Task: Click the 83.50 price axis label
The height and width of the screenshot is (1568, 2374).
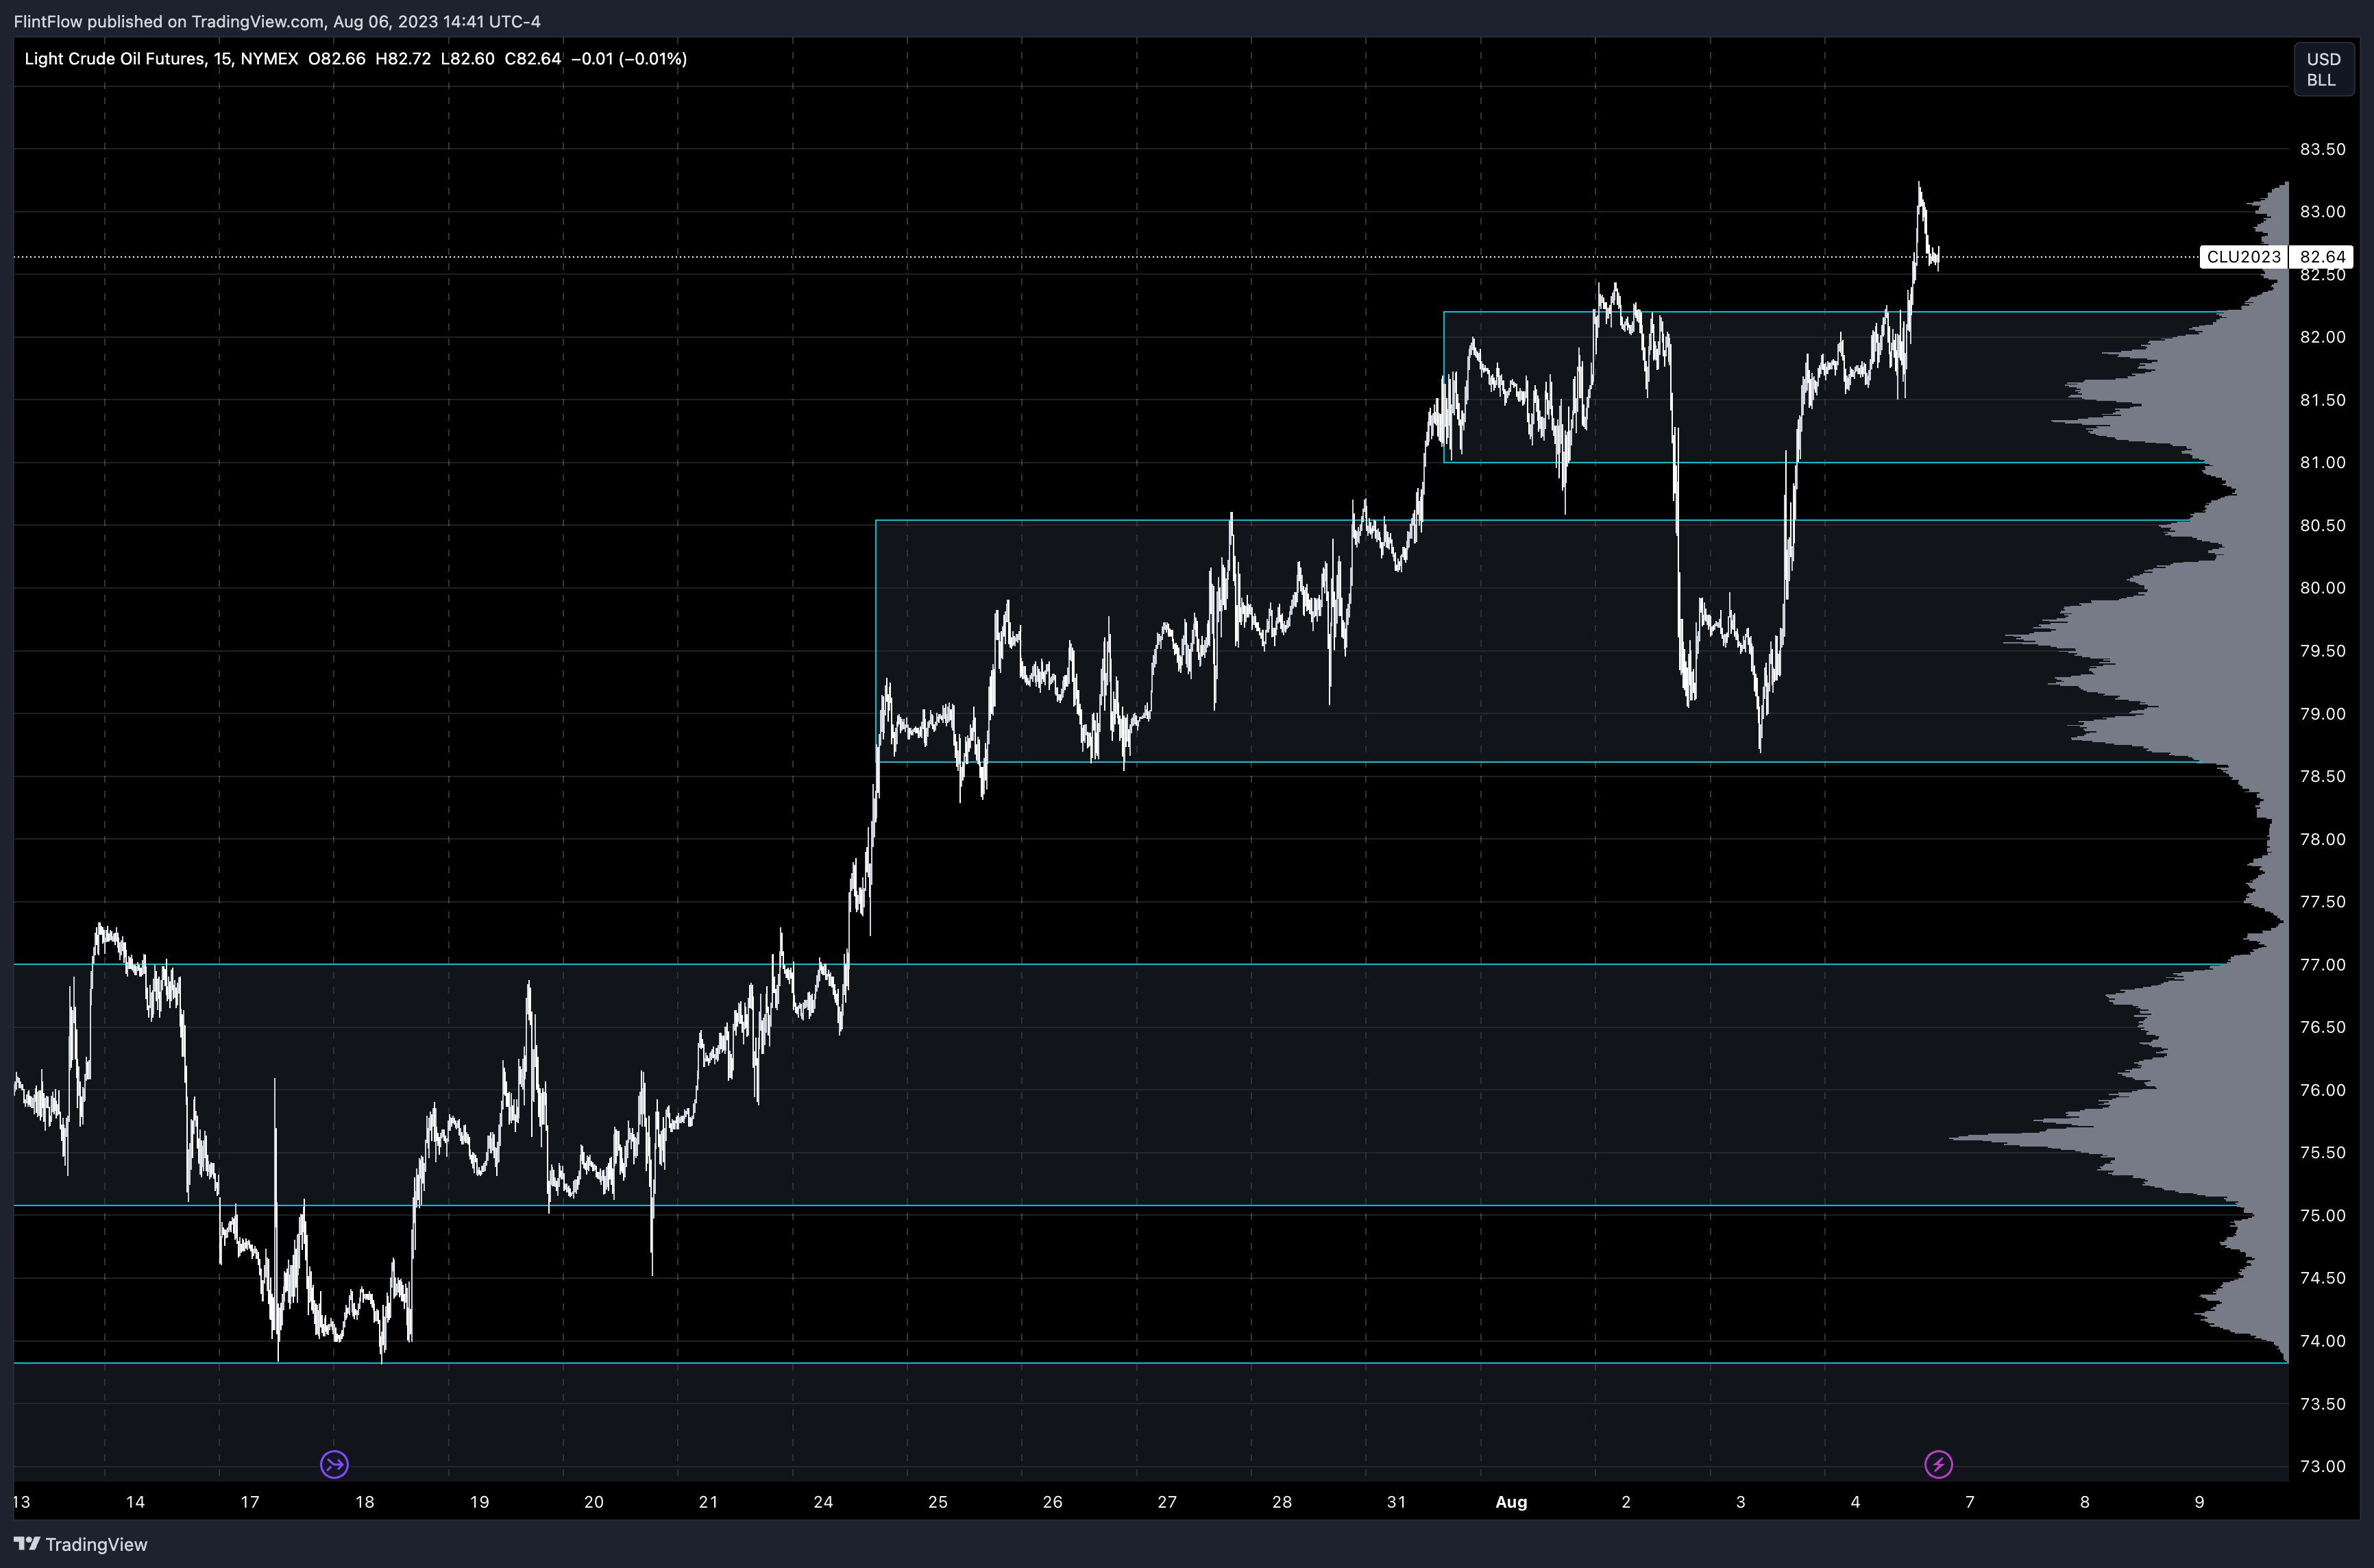Action: pyautogui.click(x=2322, y=149)
